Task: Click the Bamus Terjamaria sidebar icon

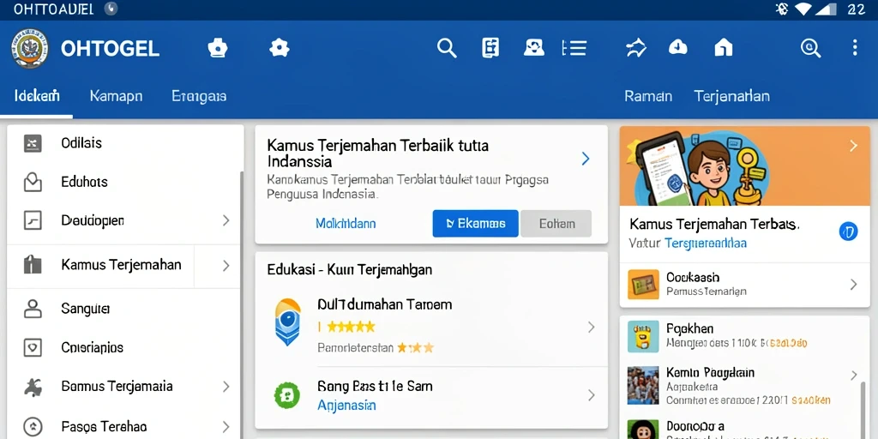Action: click(x=33, y=387)
